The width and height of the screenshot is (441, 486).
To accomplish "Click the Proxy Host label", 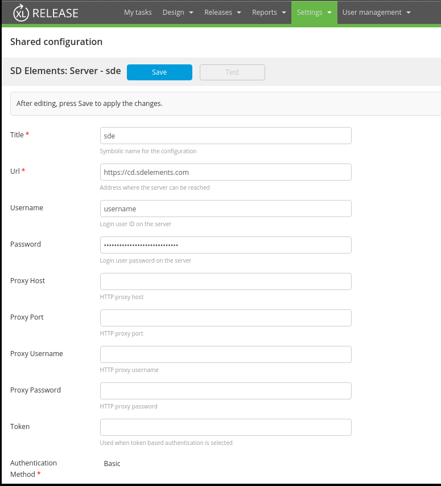I will [x=27, y=281].
